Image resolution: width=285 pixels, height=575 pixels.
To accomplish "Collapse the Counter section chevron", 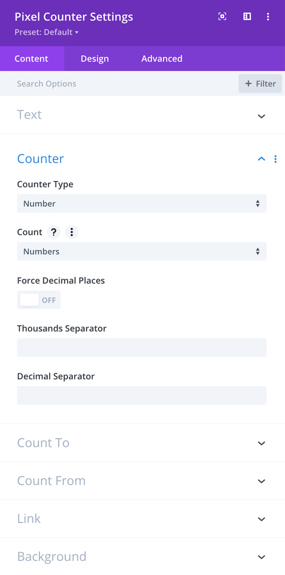I will [x=262, y=159].
